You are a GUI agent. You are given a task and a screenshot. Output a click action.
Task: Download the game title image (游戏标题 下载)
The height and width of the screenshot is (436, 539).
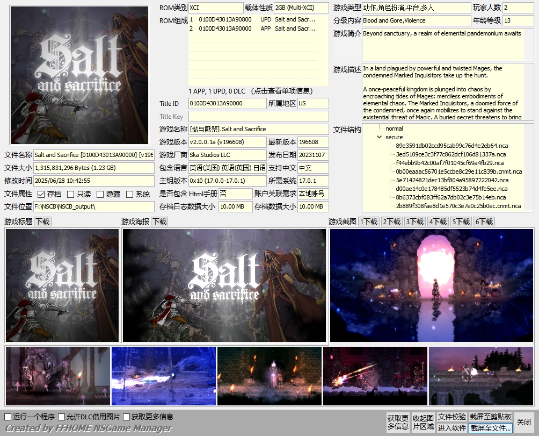42,221
